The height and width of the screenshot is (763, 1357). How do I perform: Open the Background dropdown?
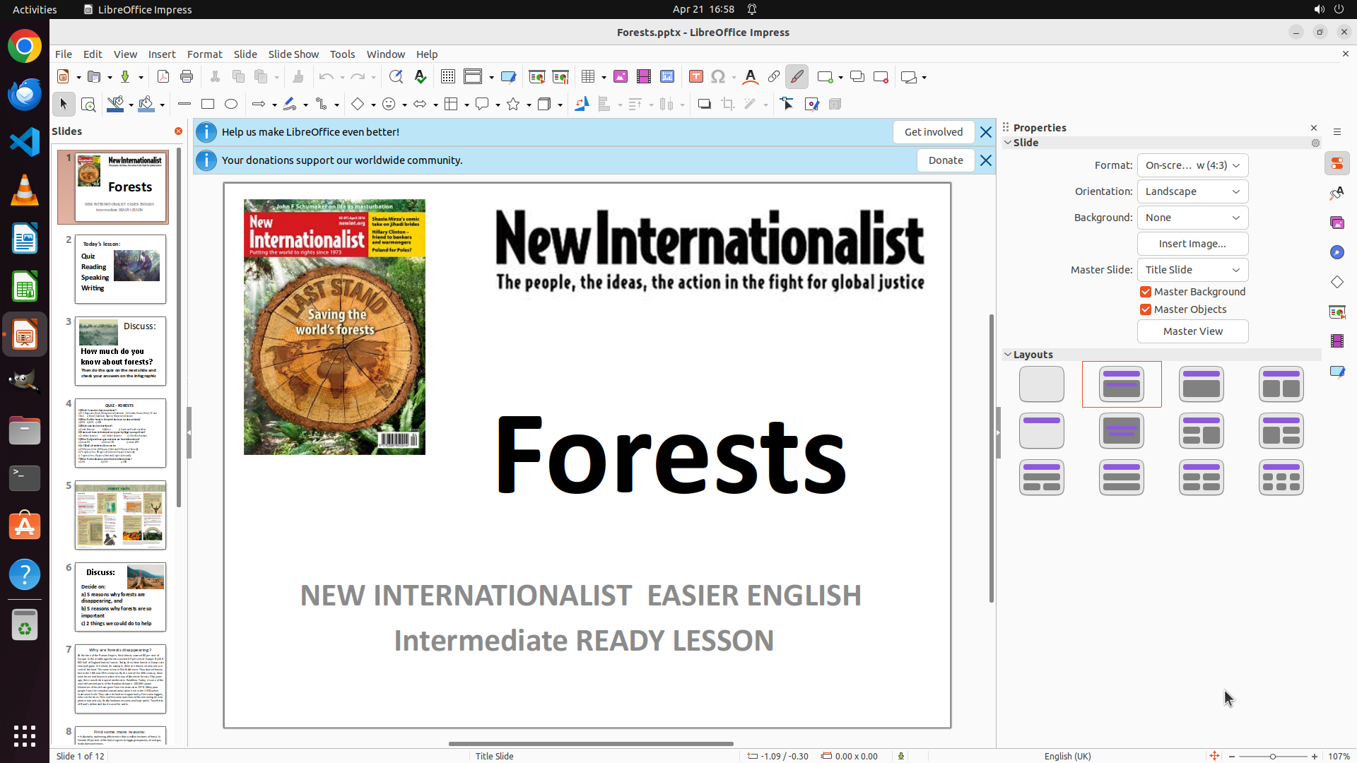pyautogui.click(x=1192, y=218)
